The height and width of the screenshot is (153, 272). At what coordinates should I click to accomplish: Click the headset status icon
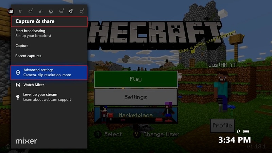238,132
